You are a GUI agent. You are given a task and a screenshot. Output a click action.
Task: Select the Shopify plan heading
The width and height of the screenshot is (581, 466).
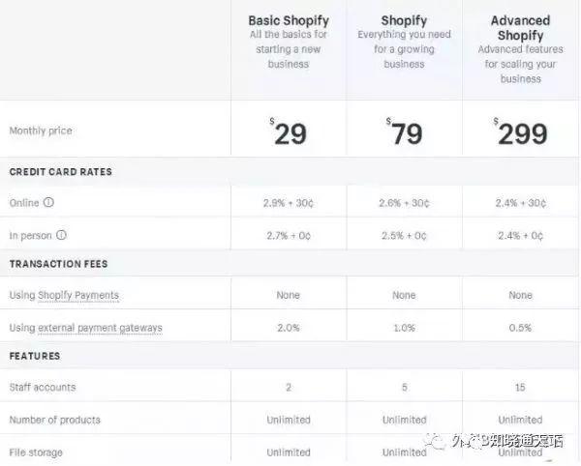point(404,20)
